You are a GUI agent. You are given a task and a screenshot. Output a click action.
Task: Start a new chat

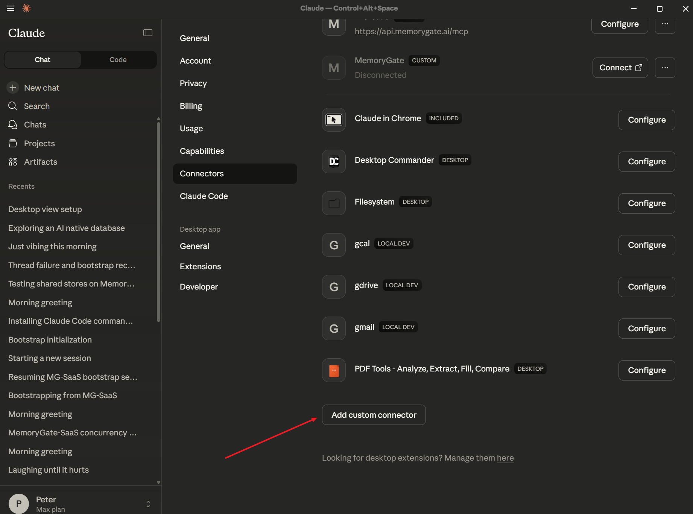click(x=41, y=88)
